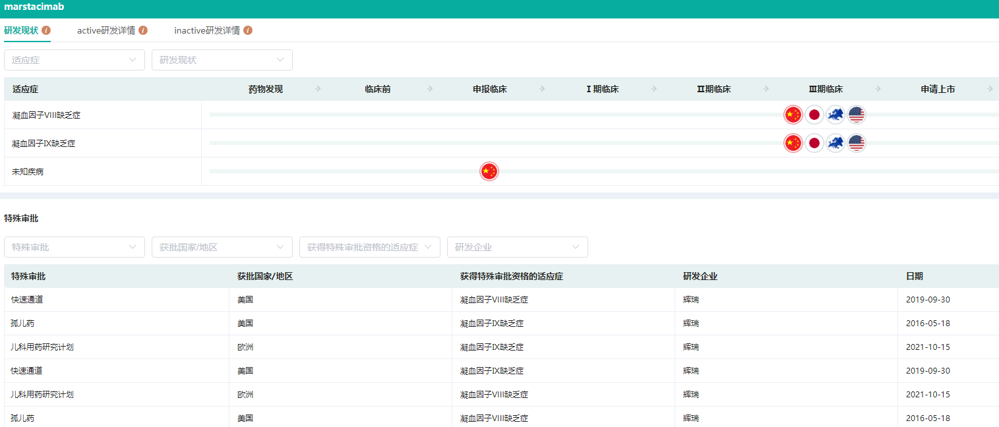Open the 获批国家/地区 dropdown
Screen dimensions: 999x427
[222, 247]
